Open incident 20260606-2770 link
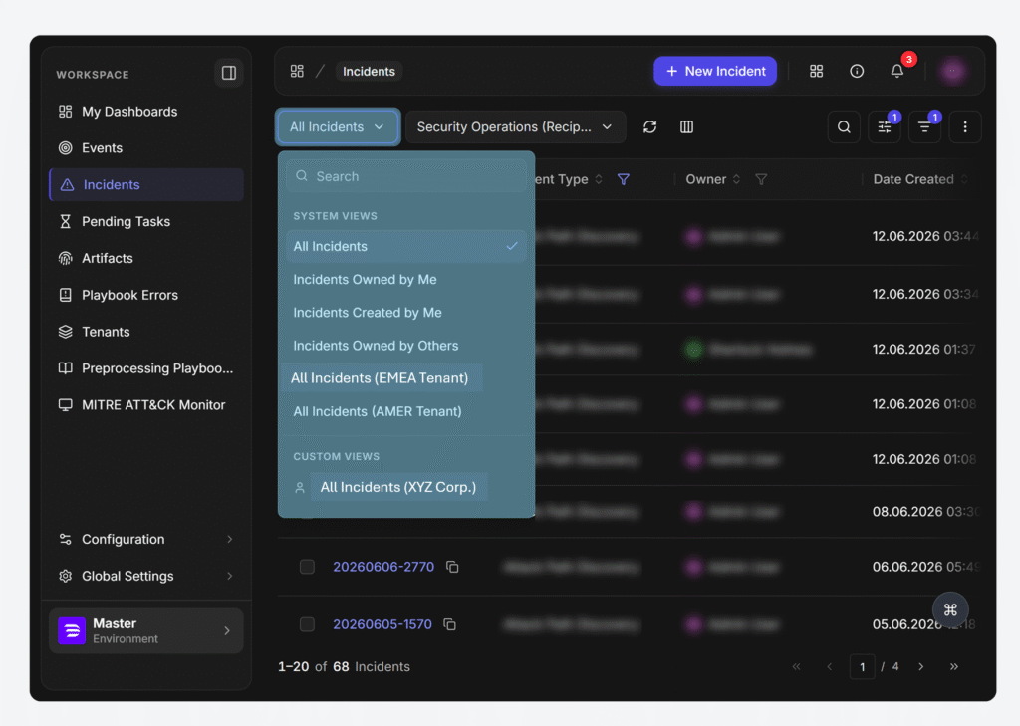This screenshot has height=726, width=1020. (x=383, y=567)
